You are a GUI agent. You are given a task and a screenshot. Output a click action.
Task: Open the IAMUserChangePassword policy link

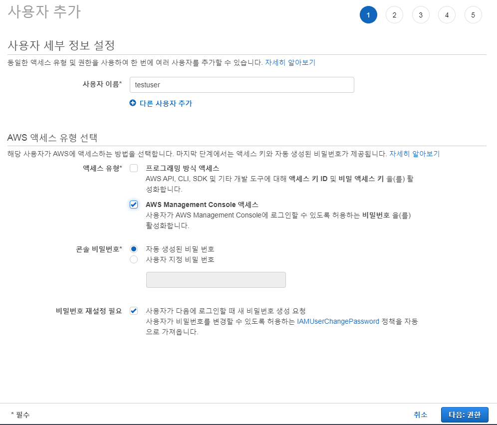(338, 321)
